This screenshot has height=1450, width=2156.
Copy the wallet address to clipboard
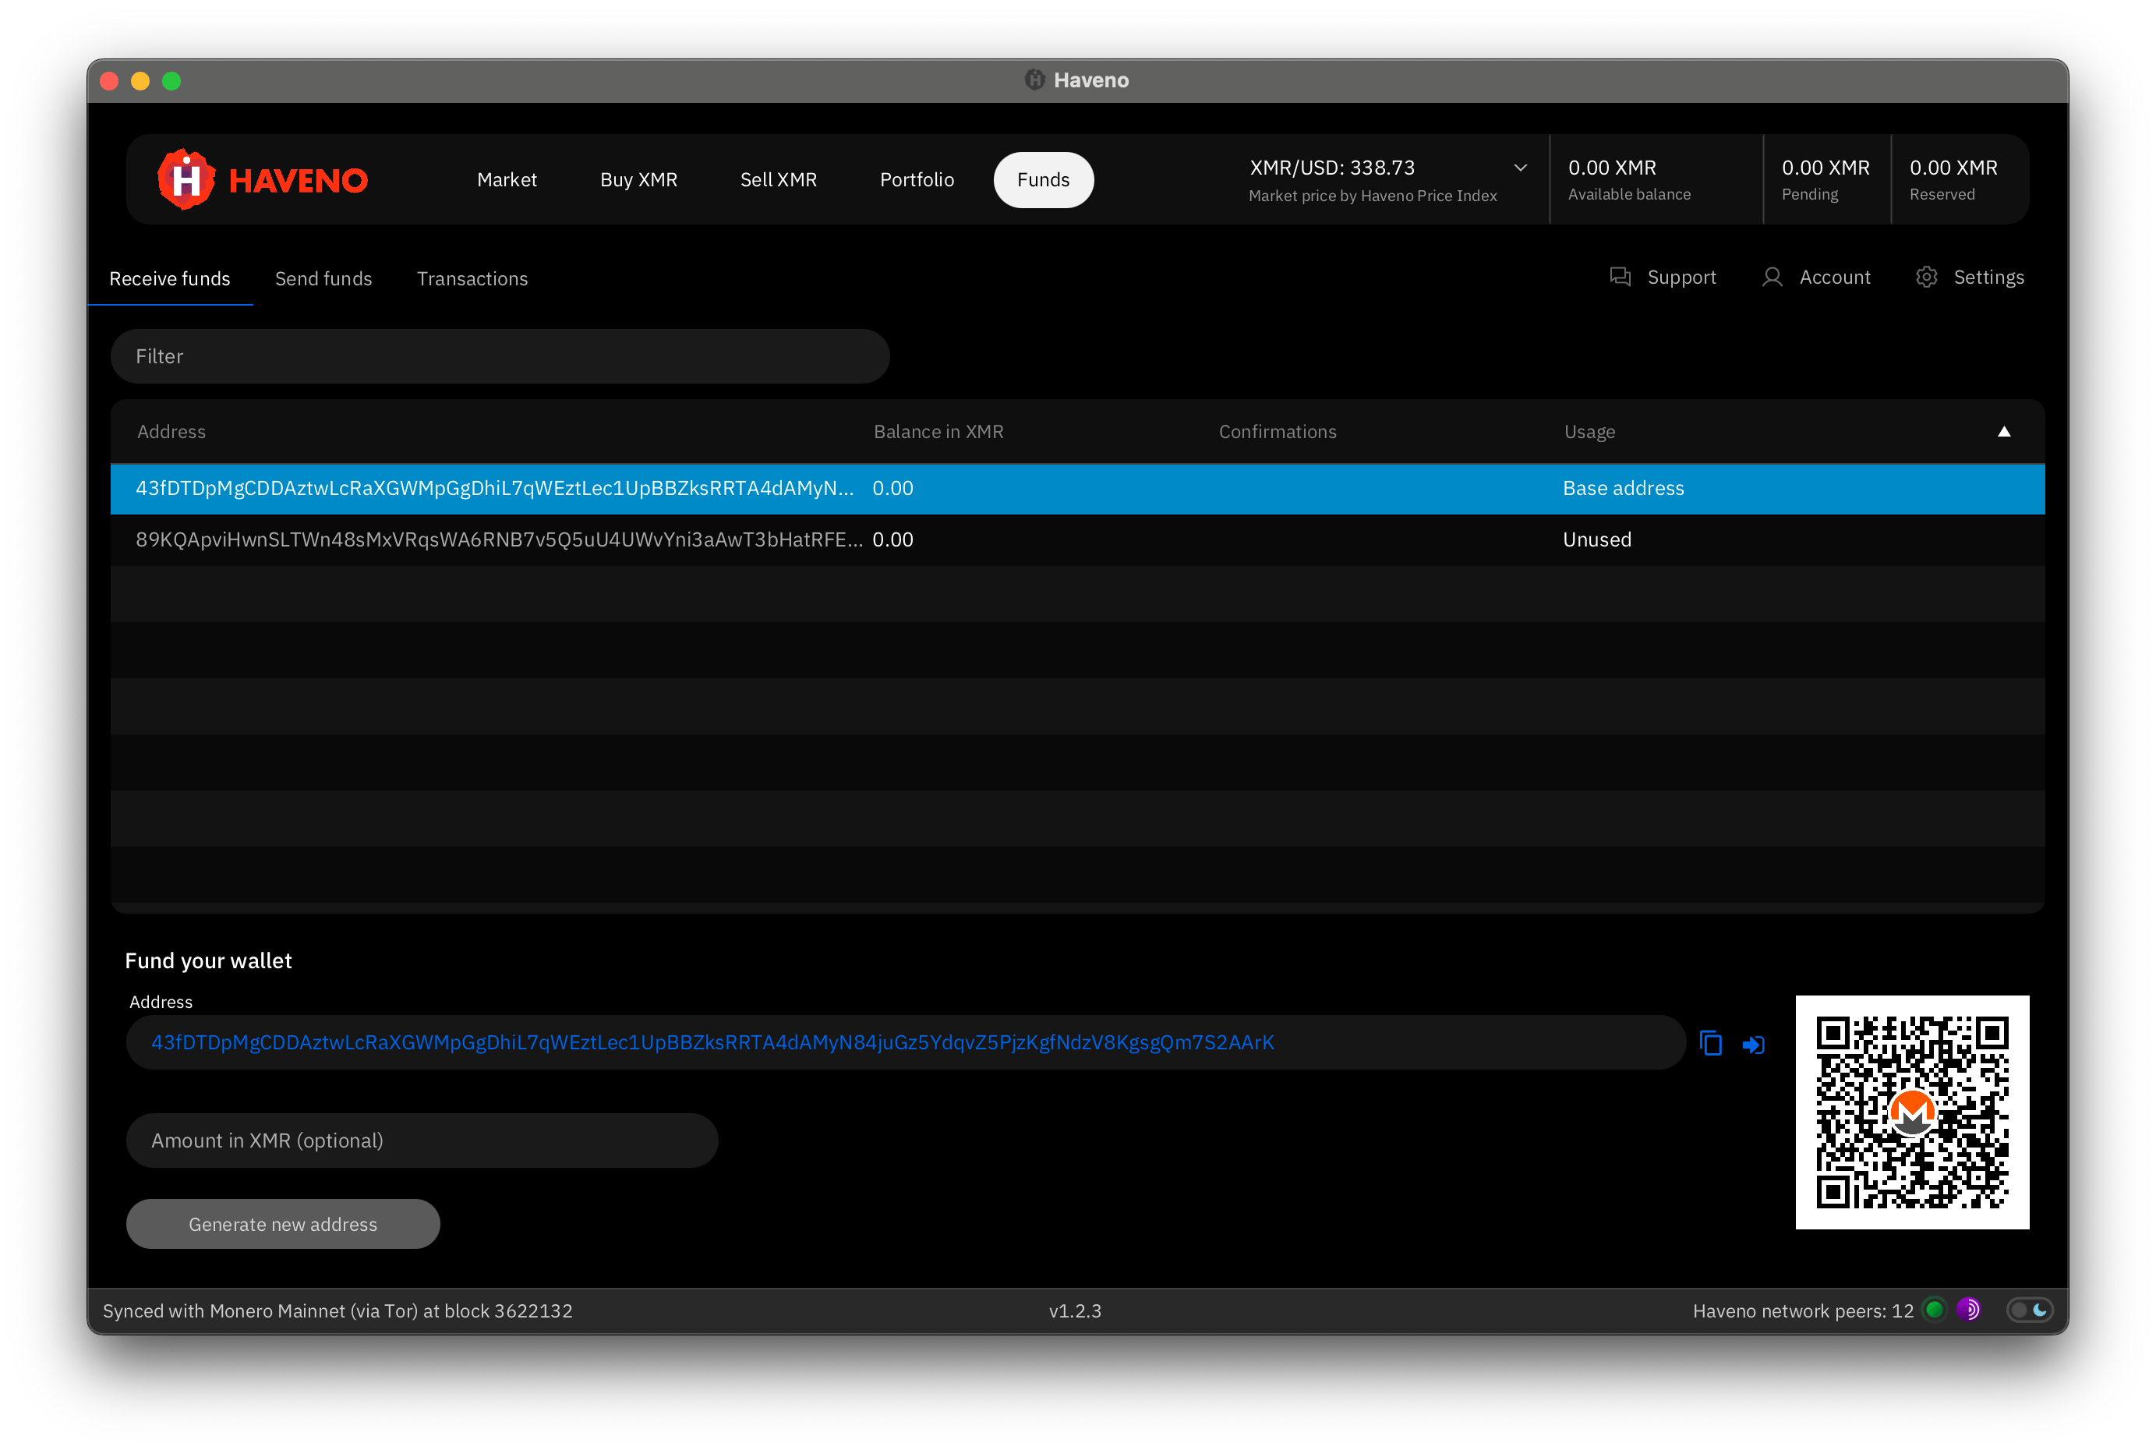click(1711, 1043)
